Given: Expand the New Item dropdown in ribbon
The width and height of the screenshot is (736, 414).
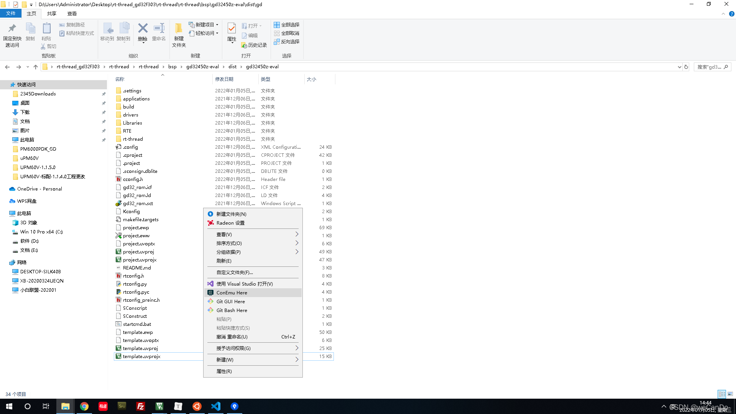Looking at the screenshot, I should tap(204, 25).
